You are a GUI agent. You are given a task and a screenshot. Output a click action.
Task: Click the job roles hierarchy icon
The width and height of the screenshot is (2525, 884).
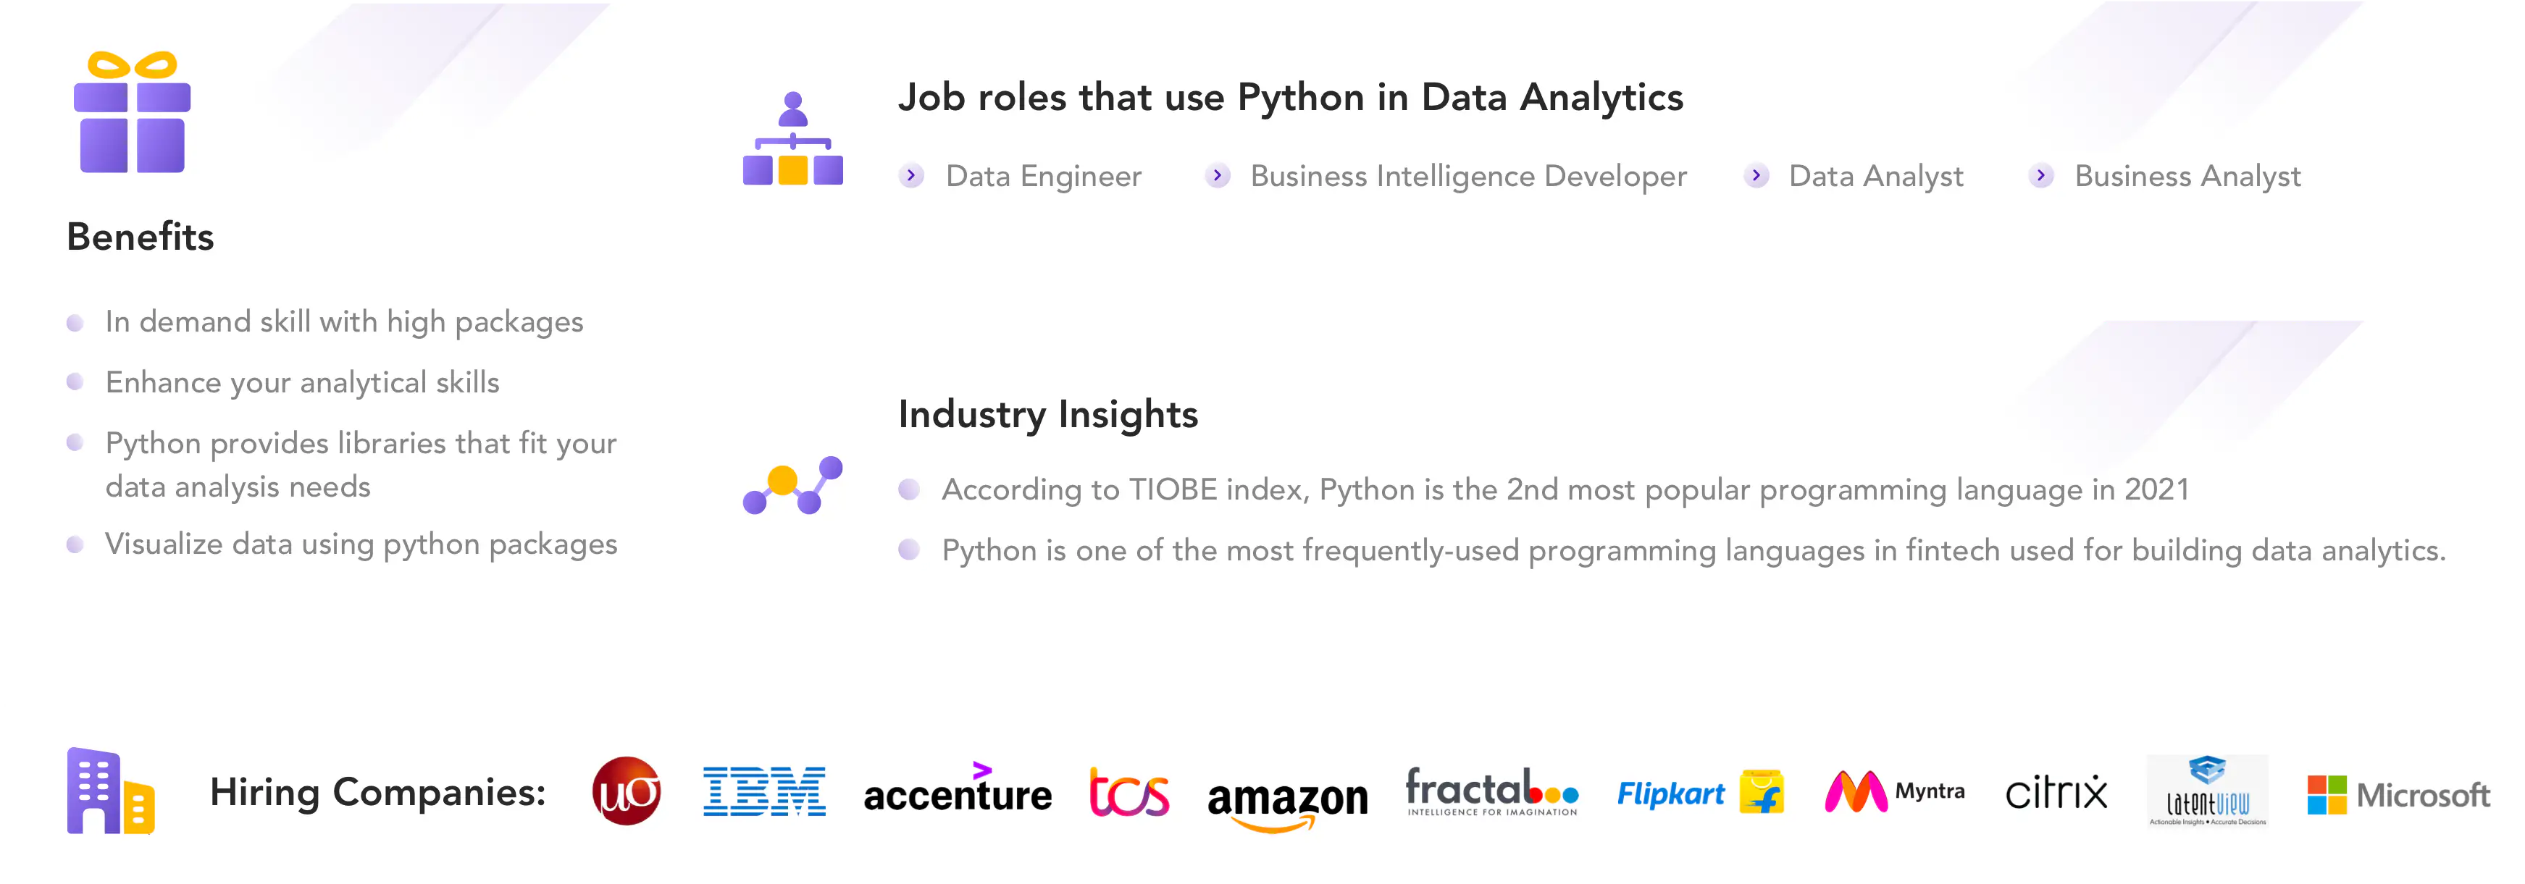point(792,139)
